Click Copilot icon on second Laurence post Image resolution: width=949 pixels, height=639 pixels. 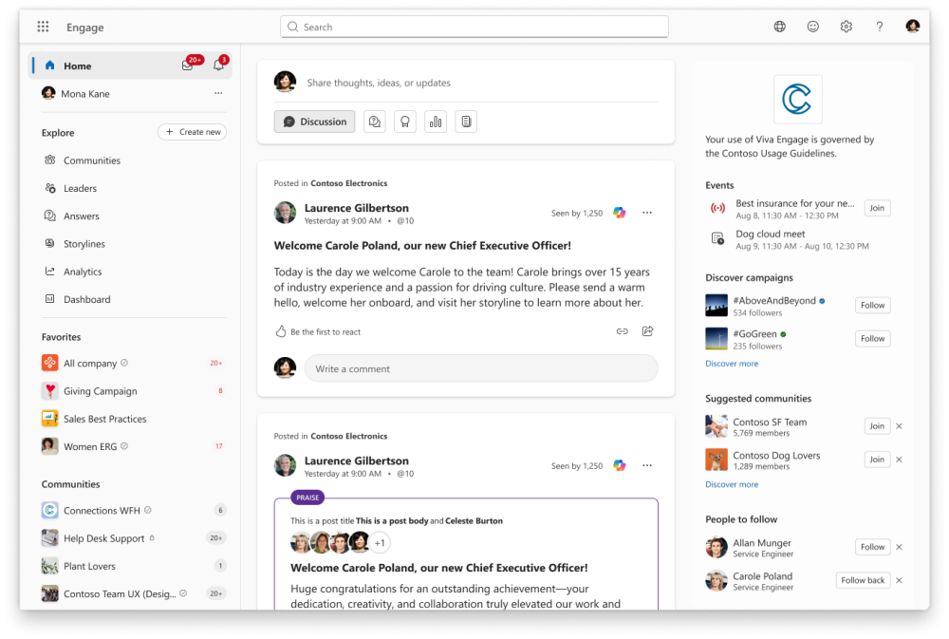click(x=619, y=465)
